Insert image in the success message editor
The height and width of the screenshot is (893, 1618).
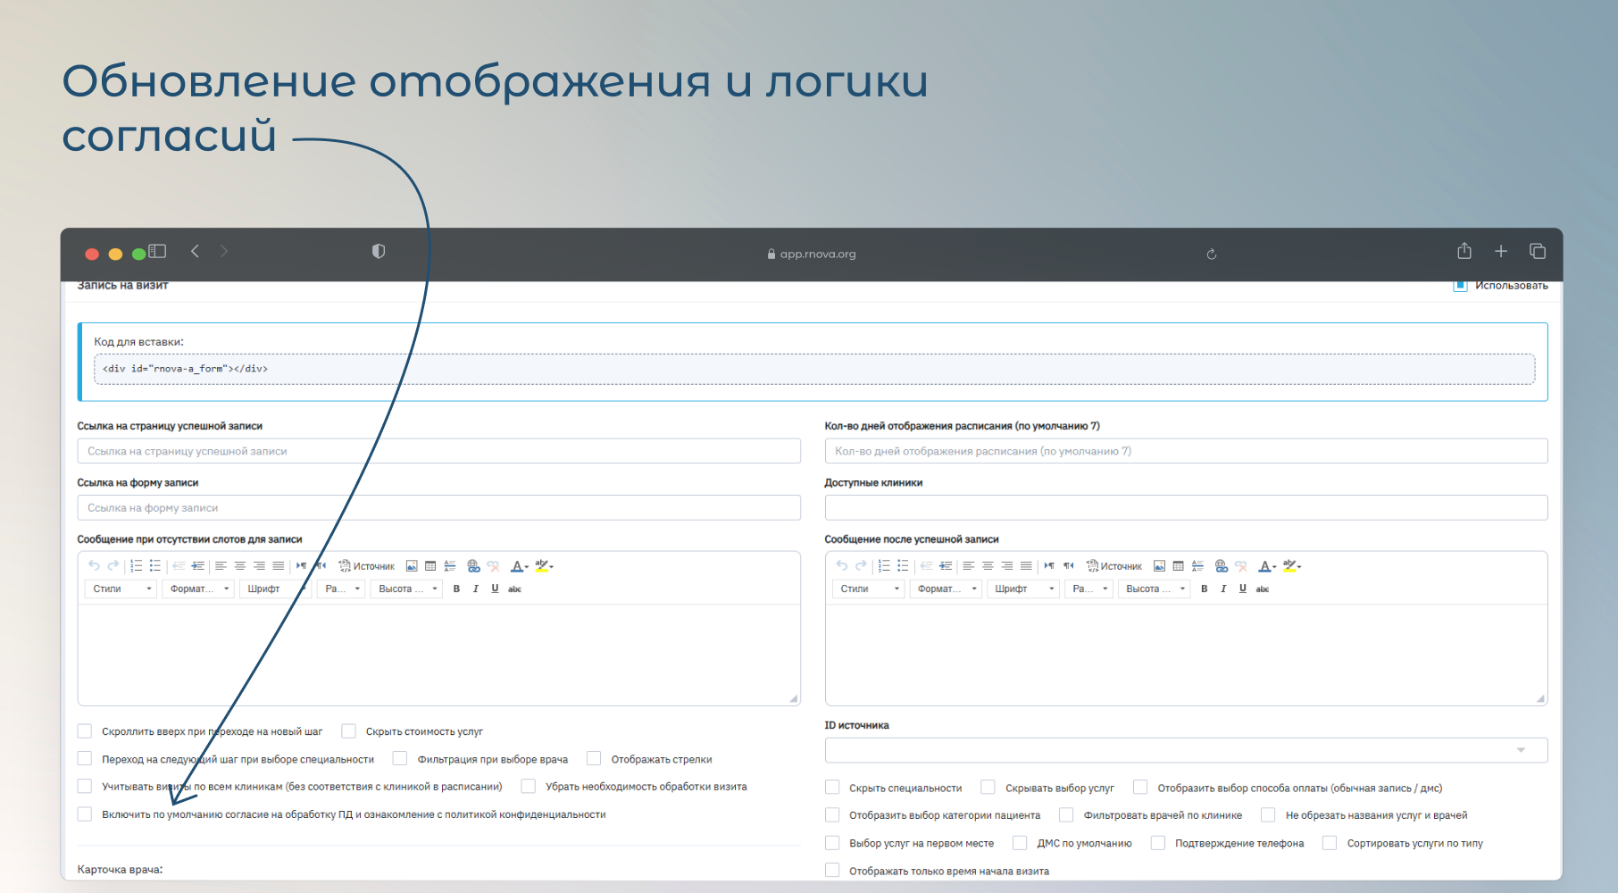point(1159,566)
